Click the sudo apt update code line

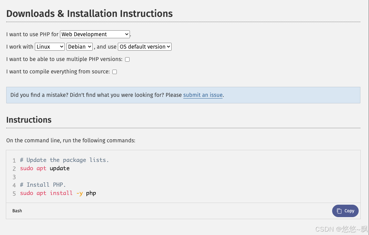[45, 168]
